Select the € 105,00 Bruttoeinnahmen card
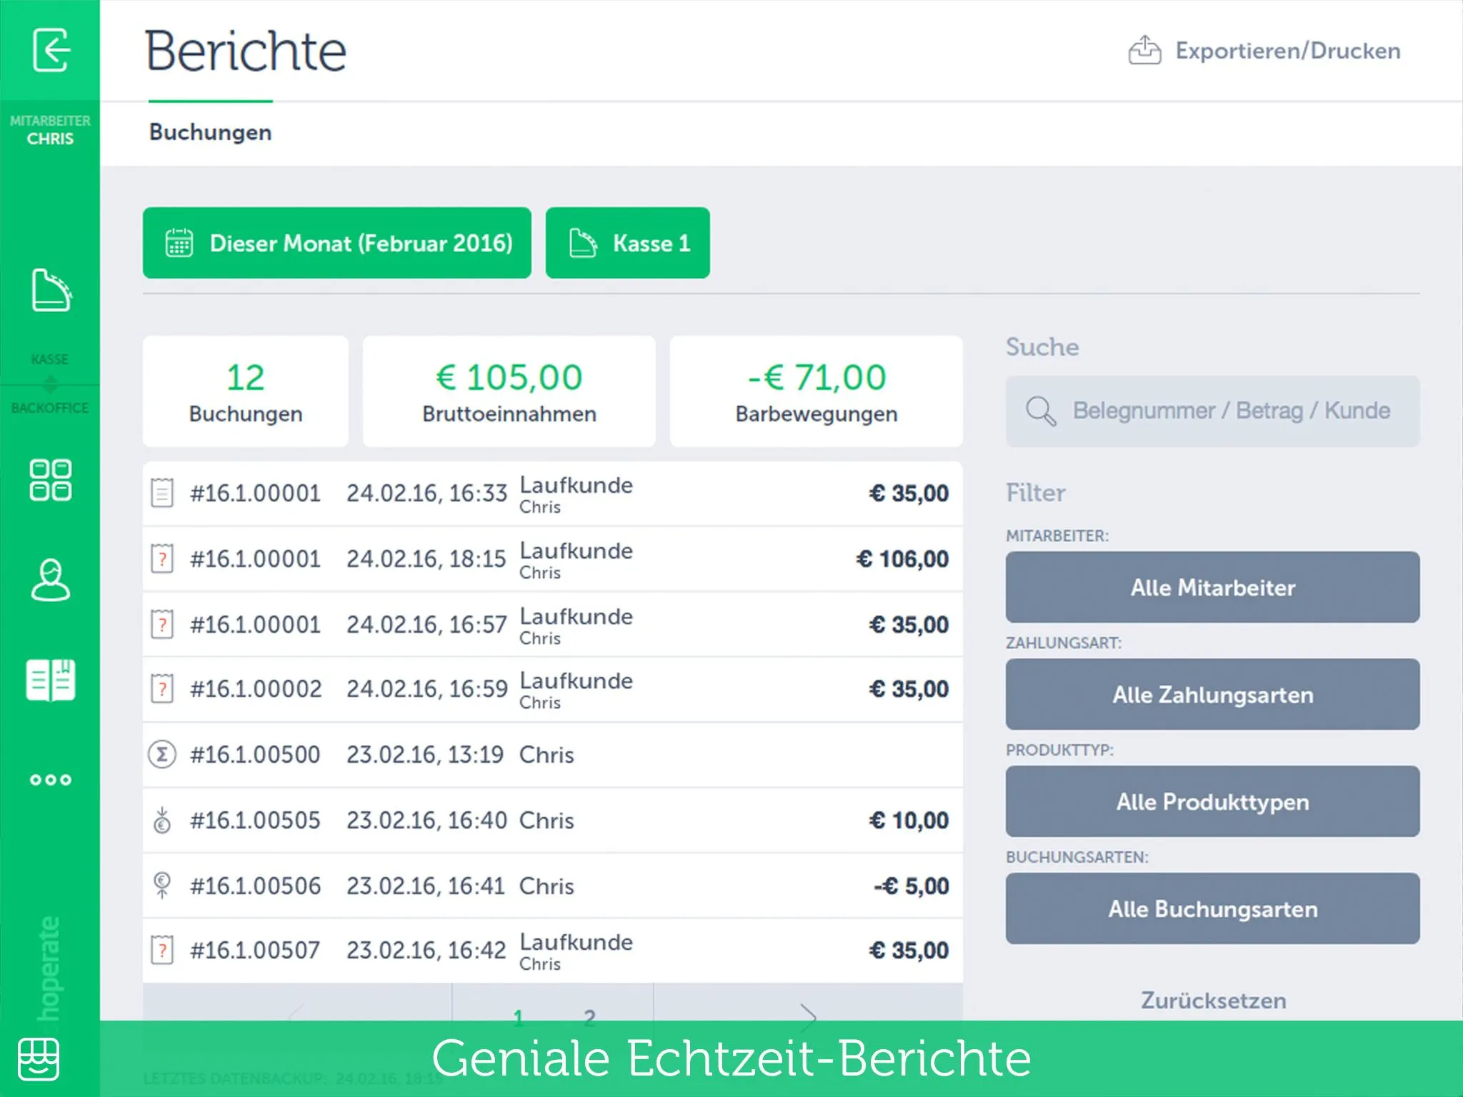 point(509,391)
